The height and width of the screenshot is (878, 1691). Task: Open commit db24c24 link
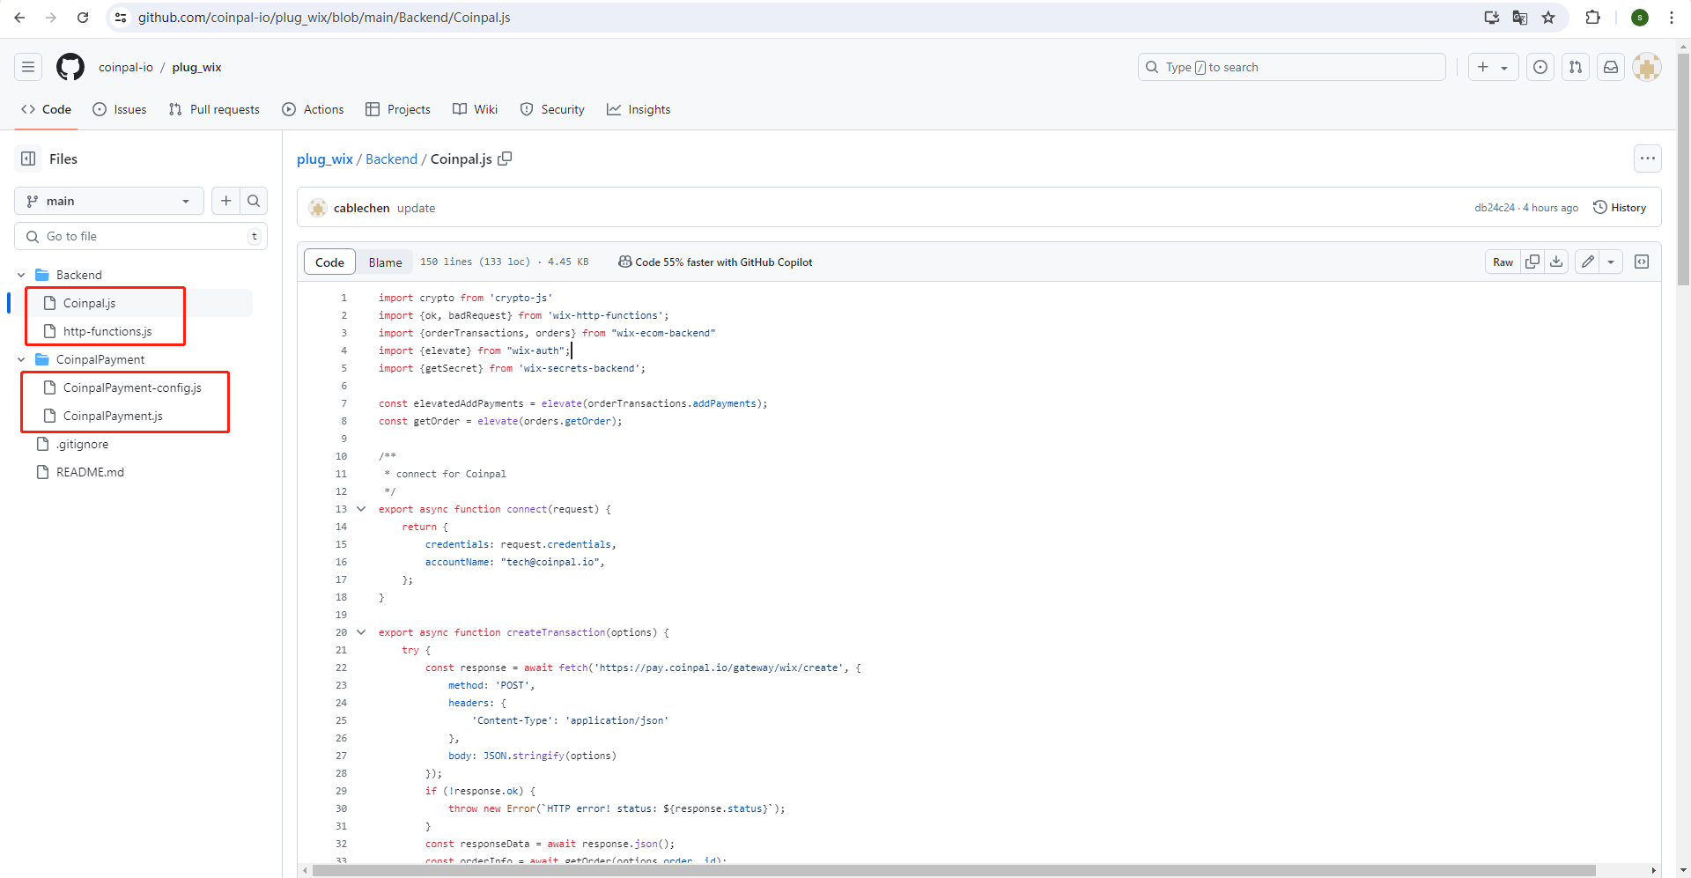(x=1495, y=208)
